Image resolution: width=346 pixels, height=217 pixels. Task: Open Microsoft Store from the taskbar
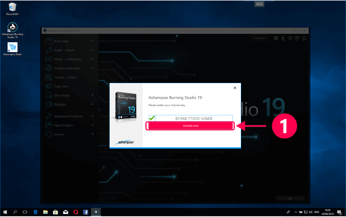55,212
